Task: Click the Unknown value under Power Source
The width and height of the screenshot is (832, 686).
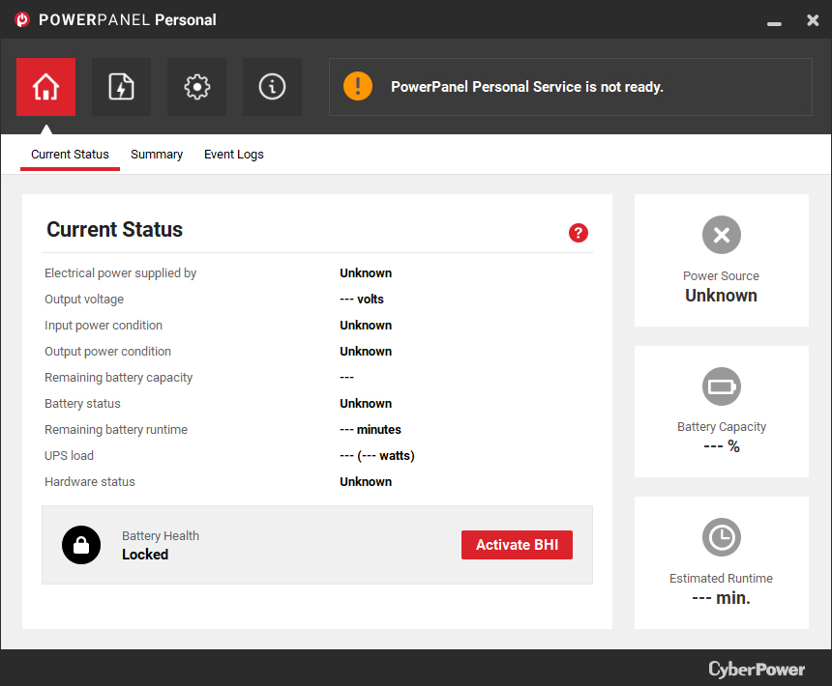Action: click(721, 295)
